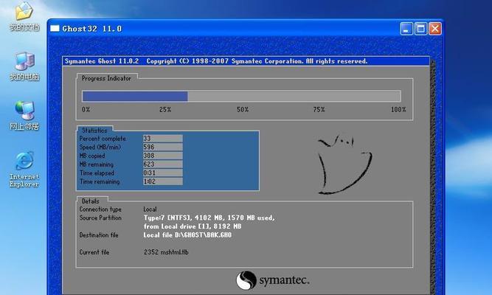Minimize the Ghost32 11.0 window
The image size is (492, 295).
(x=406, y=29)
